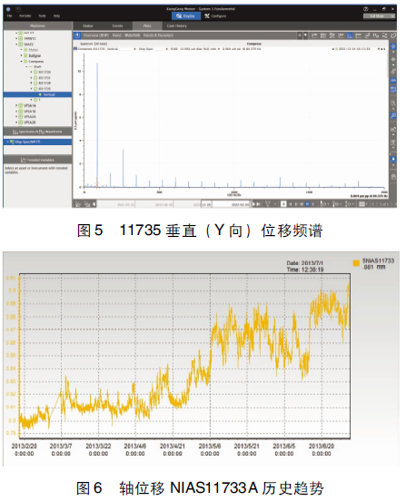Open the Case History tab
The image size is (416, 501).
coord(176,26)
